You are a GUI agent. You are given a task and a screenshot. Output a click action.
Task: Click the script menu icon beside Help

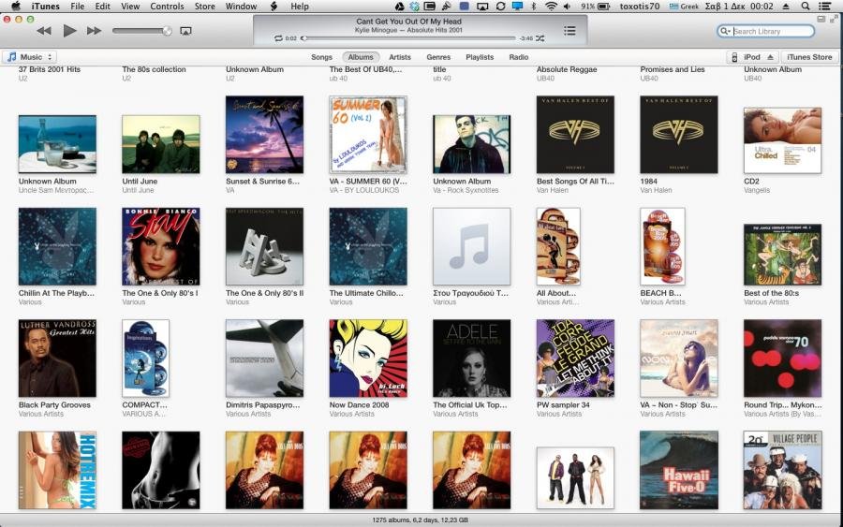pyautogui.click(x=274, y=7)
